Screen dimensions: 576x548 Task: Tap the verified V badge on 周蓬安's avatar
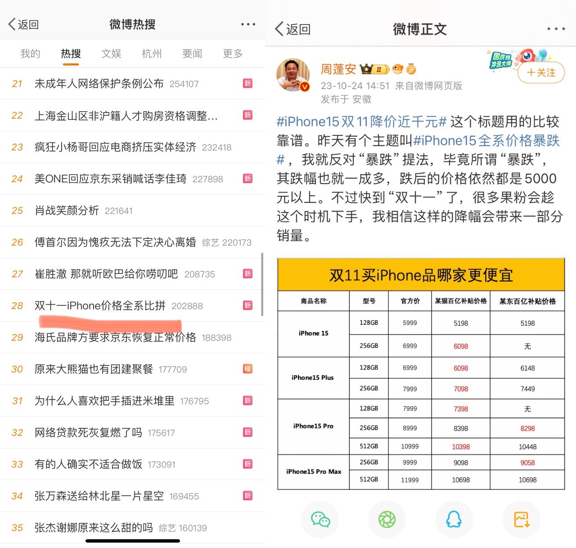[x=306, y=87]
